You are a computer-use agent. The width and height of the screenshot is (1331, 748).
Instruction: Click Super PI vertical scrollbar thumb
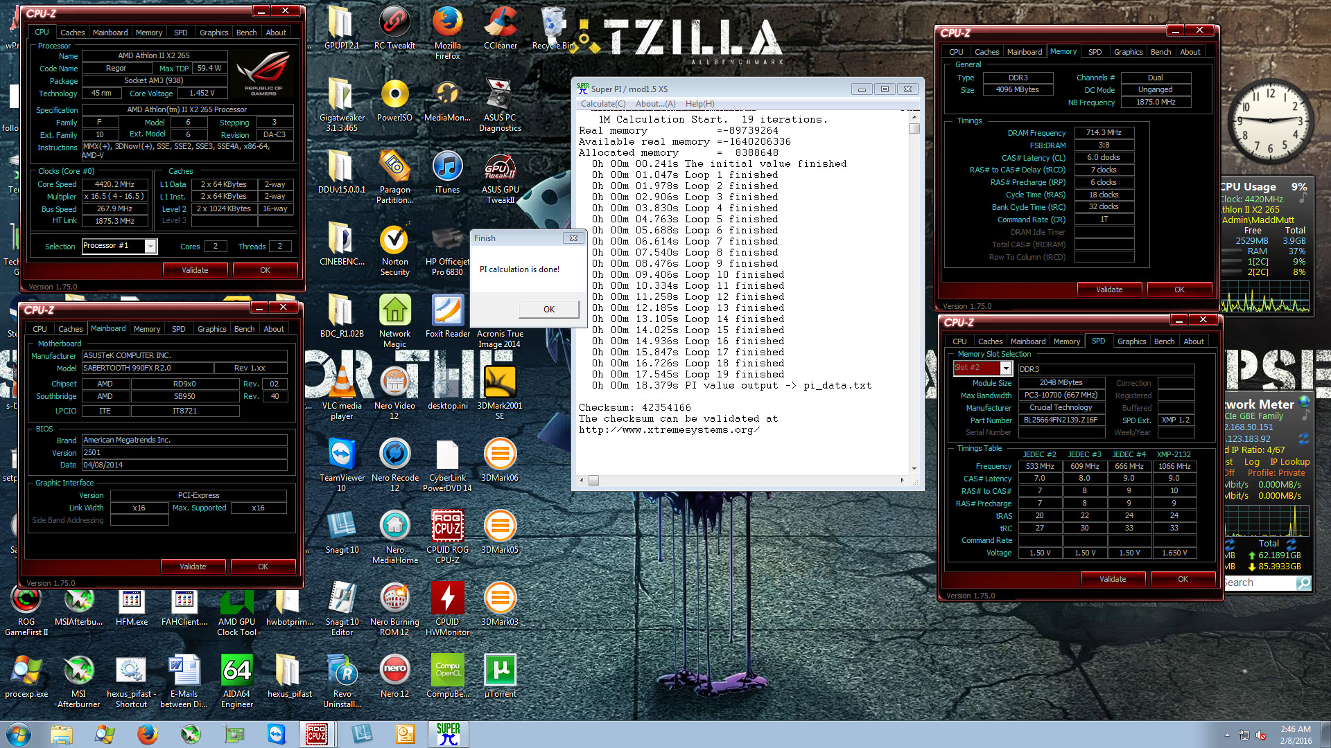pos(914,128)
